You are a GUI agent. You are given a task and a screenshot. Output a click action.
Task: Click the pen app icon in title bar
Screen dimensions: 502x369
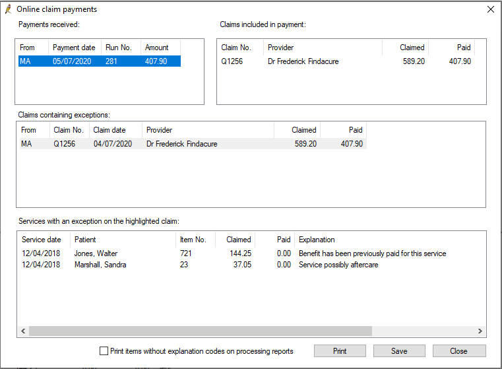9,9
